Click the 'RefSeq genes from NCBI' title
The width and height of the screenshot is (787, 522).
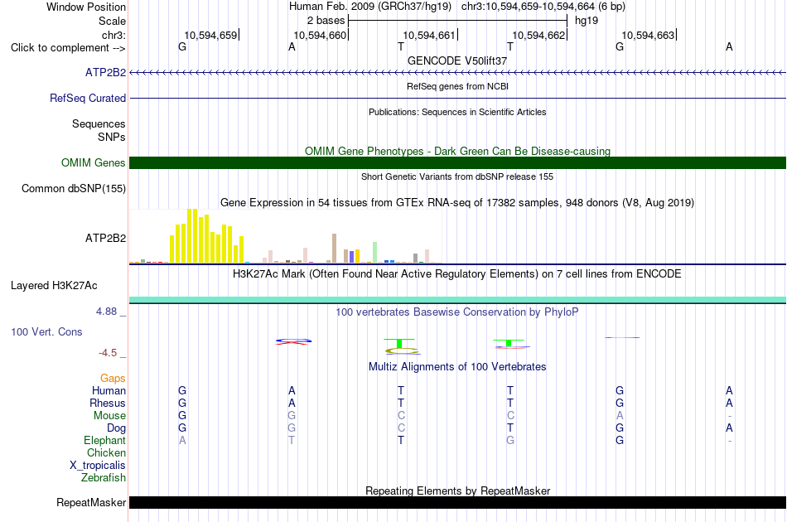coord(457,86)
